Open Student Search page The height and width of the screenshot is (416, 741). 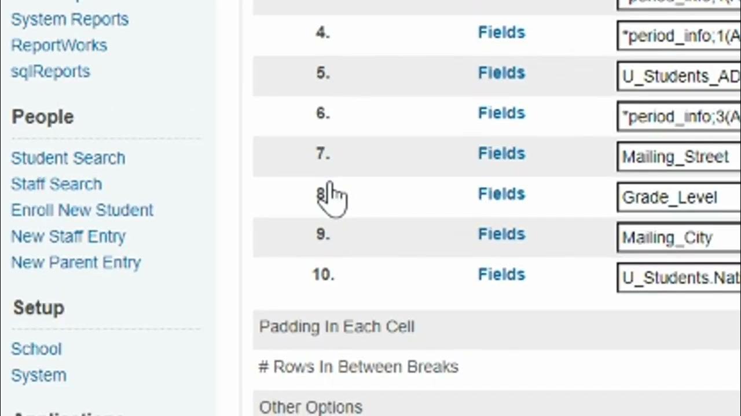click(68, 158)
